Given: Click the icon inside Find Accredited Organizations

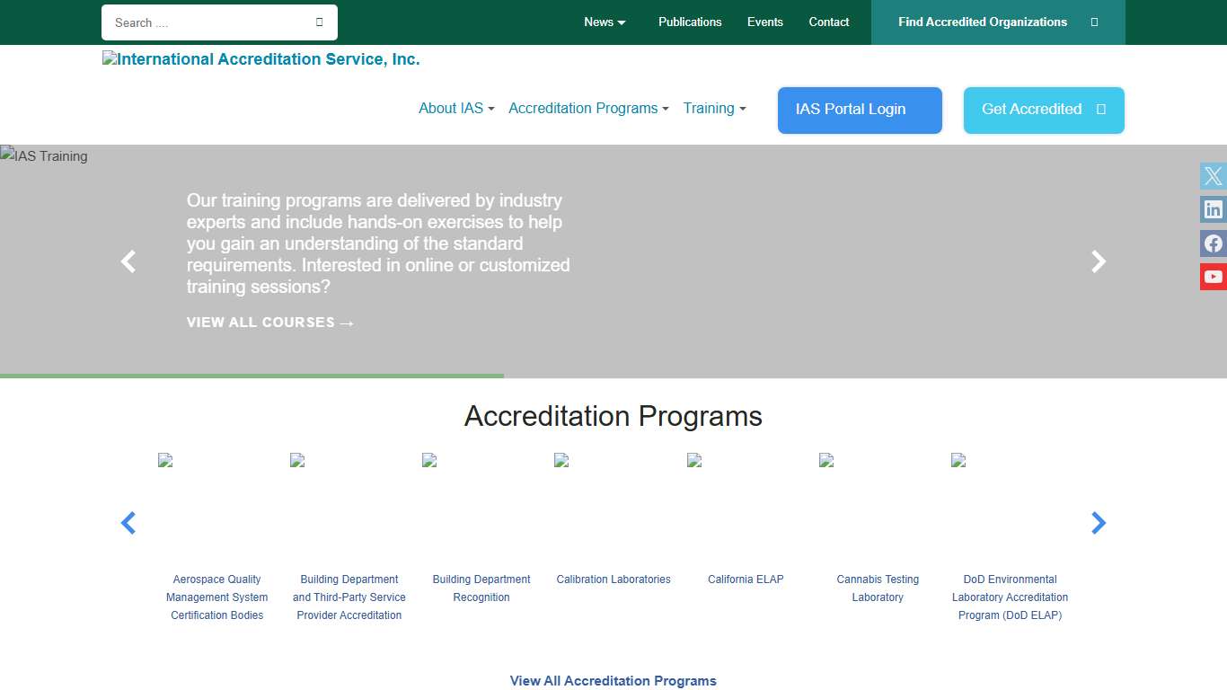Looking at the screenshot, I should pyautogui.click(x=1094, y=22).
